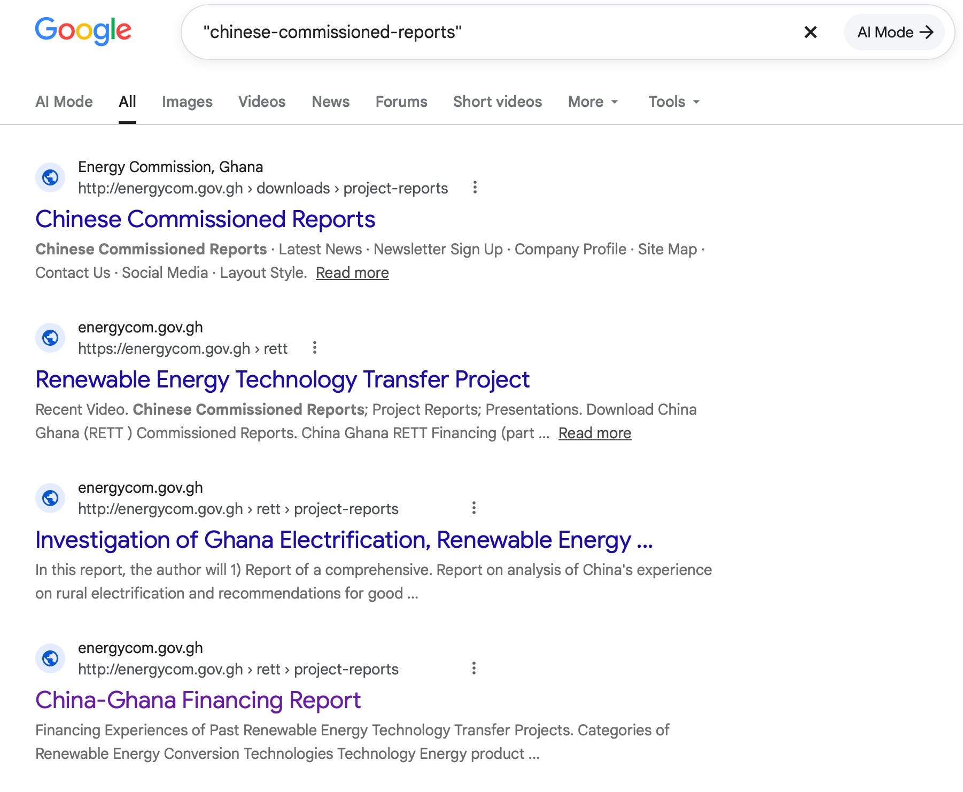Image resolution: width=963 pixels, height=792 pixels.
Task: Open the three-dot menu for the China-Ghana Financing Report result
Action: [473, 669]
